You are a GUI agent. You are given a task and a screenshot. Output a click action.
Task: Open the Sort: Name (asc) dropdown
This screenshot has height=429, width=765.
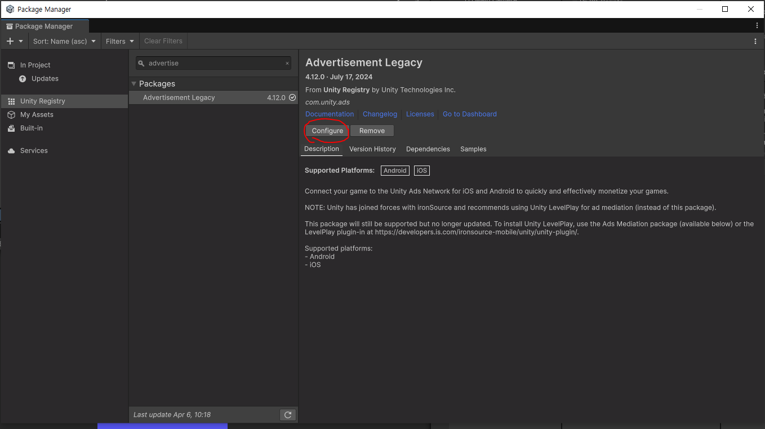[x=64, y=41]
